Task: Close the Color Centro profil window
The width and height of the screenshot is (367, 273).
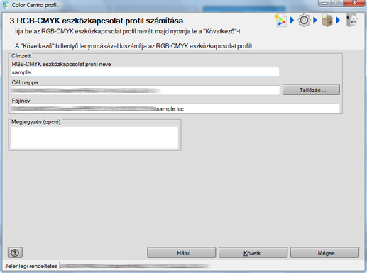Action: 354,4
